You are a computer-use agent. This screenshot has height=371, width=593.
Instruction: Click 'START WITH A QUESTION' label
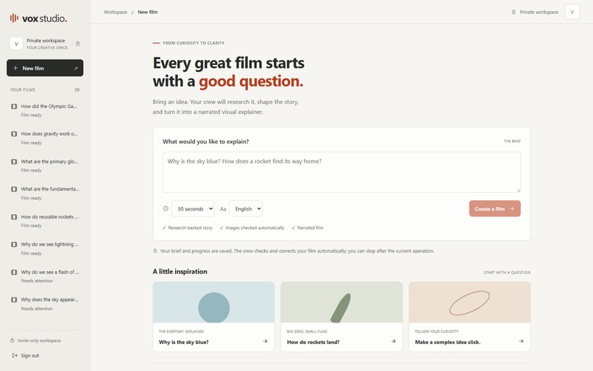(507, 272)
